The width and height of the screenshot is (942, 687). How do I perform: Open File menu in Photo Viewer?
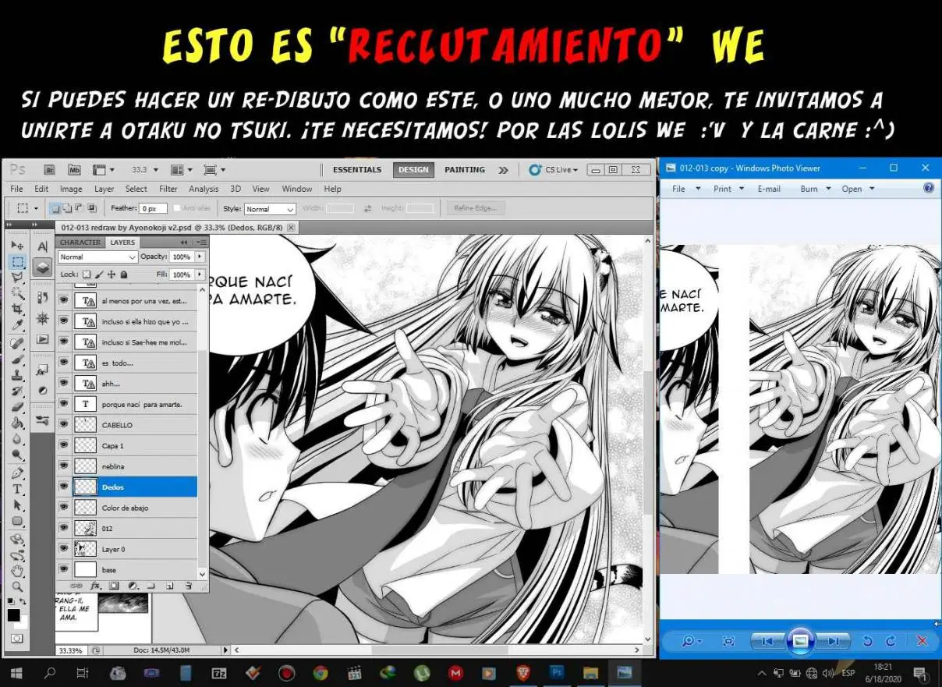pos(685,189)
